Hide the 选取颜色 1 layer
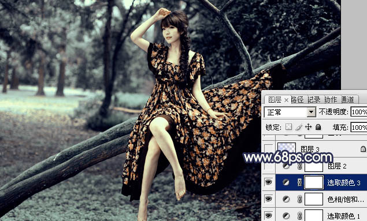Image resolution: width=367 pixels, height=221 pixels. (x=269, y=215)
